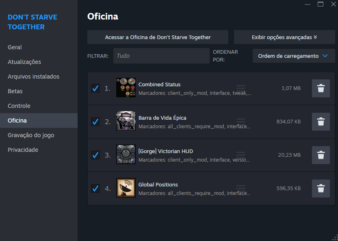The width and height of the screenshot is (338, 241).
Task: Click the 834,07 KB size value
Action: click(288, 122)
